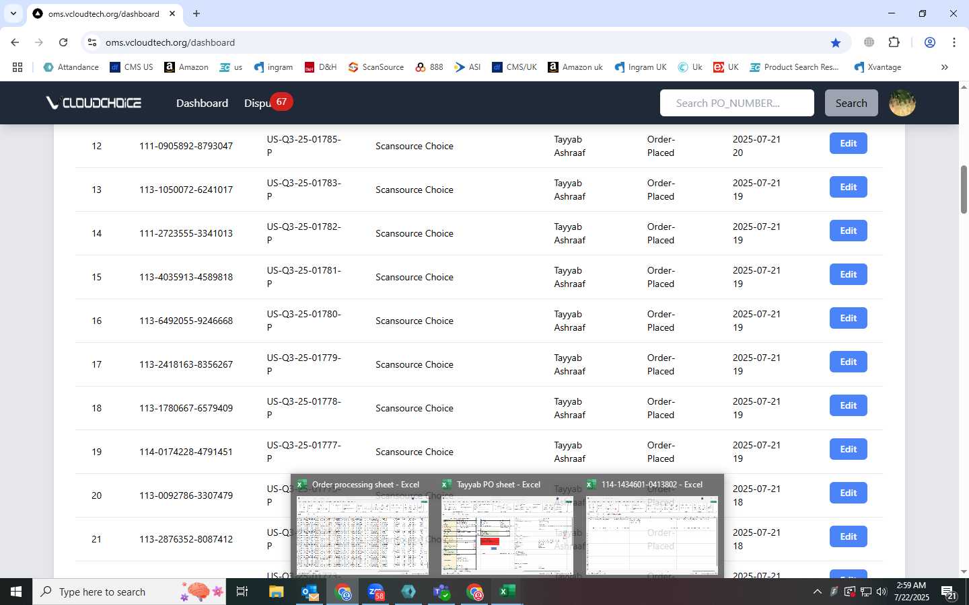Open the Chrome extensions puzzle icon
The image size is (969, 605).
(894, 42)
